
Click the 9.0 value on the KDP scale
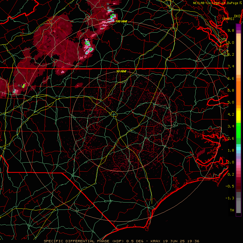coord(231,42)
